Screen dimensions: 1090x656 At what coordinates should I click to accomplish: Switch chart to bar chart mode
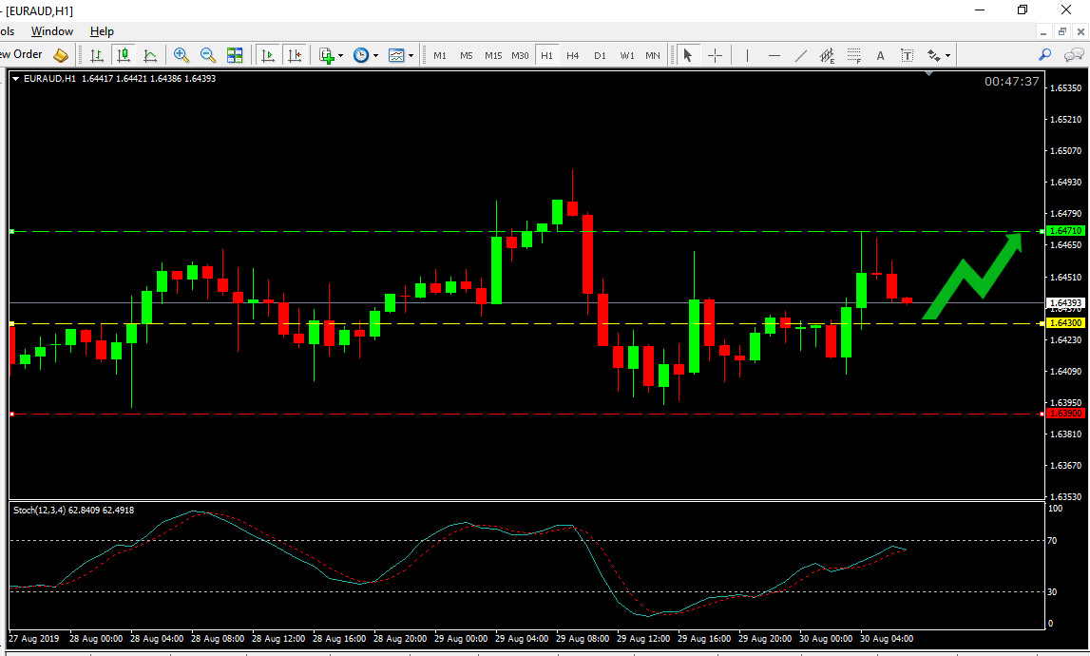[x=96, y=55]
